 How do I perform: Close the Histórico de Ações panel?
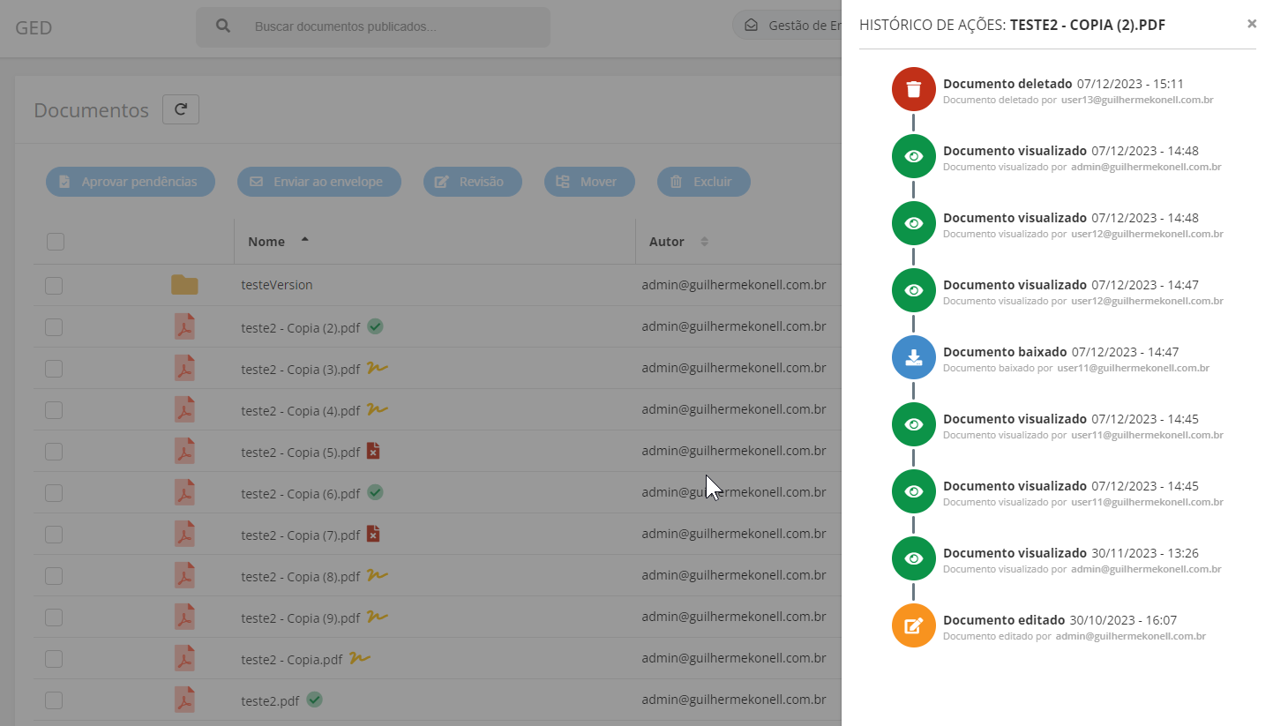click(x=1252, y=24)
